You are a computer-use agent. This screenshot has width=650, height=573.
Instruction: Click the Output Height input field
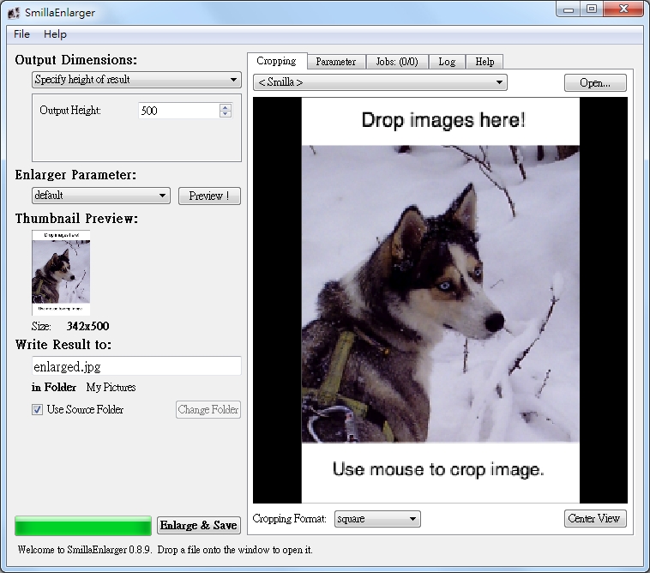point(178,111)
